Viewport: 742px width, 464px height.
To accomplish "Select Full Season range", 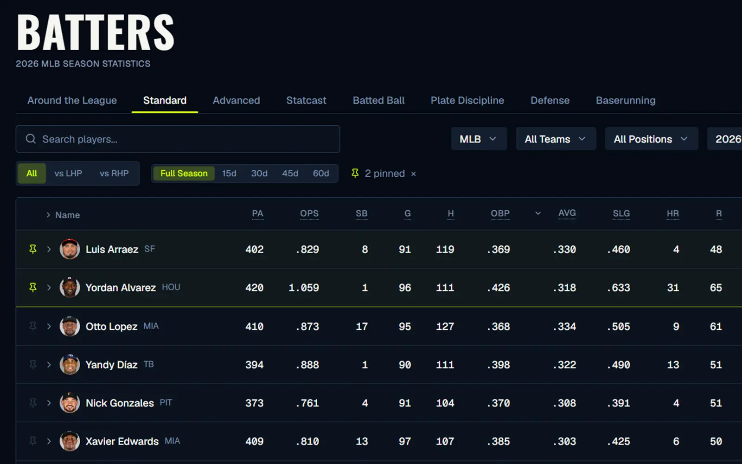I will point(184,174).
